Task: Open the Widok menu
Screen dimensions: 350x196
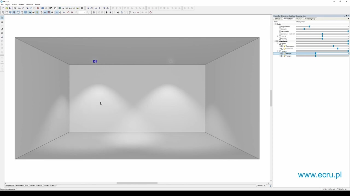Action: (14, 4)
